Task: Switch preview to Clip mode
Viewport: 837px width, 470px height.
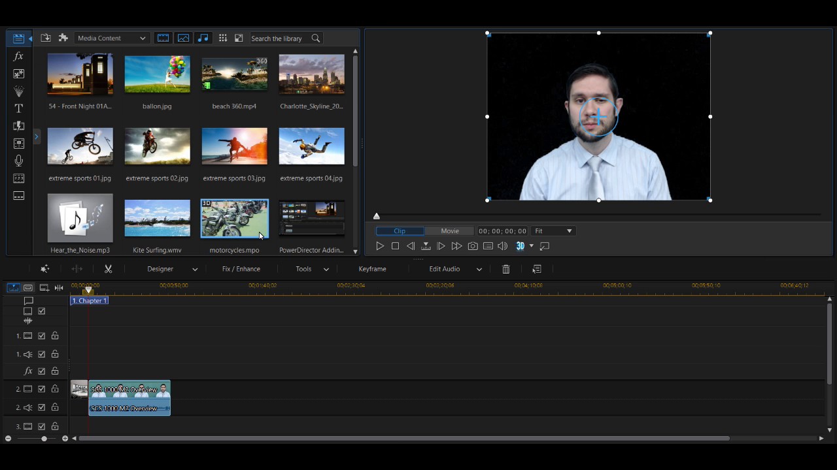Action: pos(400,231)
